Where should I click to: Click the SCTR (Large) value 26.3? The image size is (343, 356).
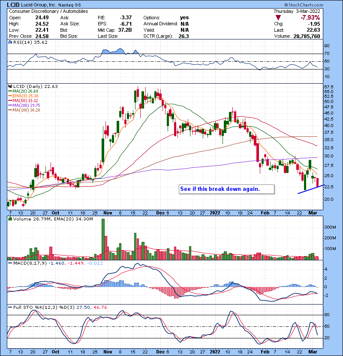pyautogui.click(x=184, y=36)
